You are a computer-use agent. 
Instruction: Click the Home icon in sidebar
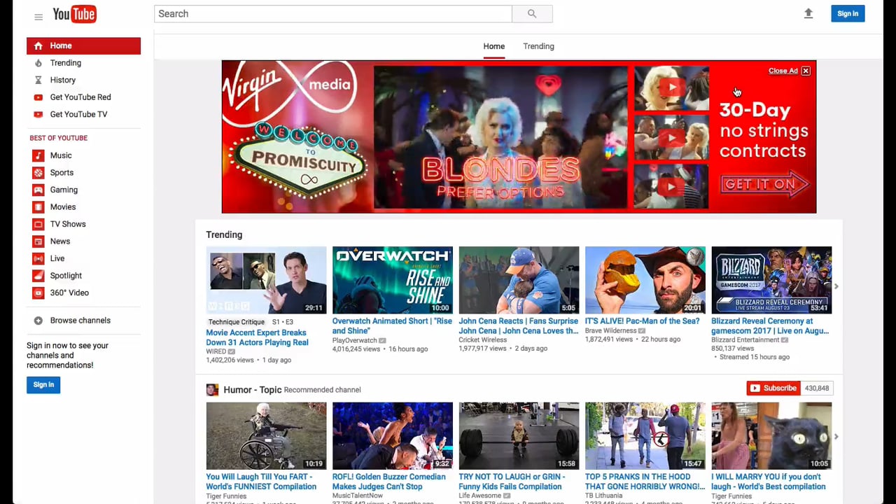(x=38, y=45)
